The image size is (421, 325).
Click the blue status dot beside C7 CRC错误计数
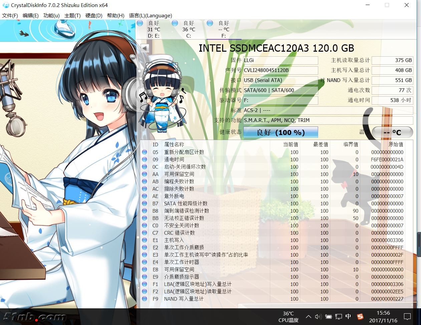click(x=144, y=233)
